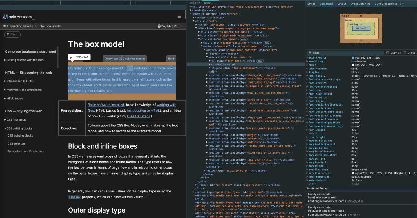Open the English (US) language dropdown

(x=169, y=26)
